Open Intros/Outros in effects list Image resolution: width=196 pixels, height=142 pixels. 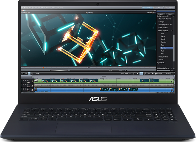click(x=163, y=57)
